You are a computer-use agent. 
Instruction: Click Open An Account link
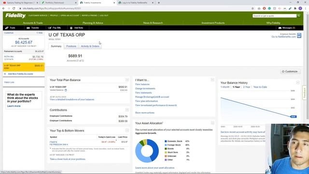[x=70, y=15]
